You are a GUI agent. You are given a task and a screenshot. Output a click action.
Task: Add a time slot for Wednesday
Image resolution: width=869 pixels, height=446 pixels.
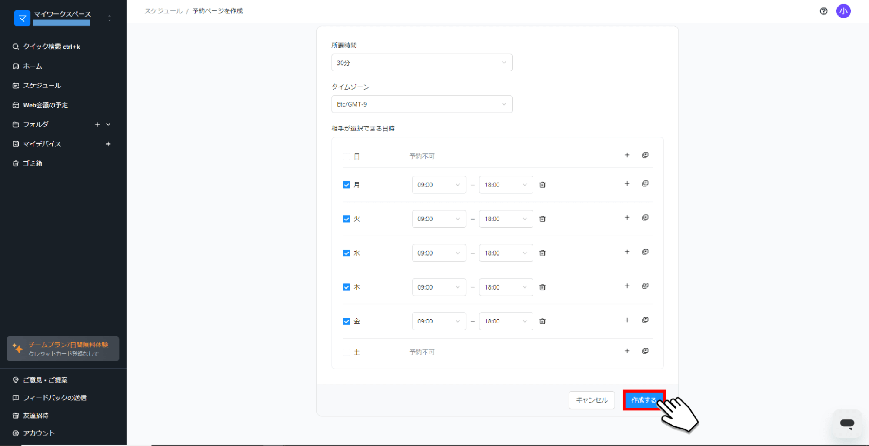(x=627, y=252)
